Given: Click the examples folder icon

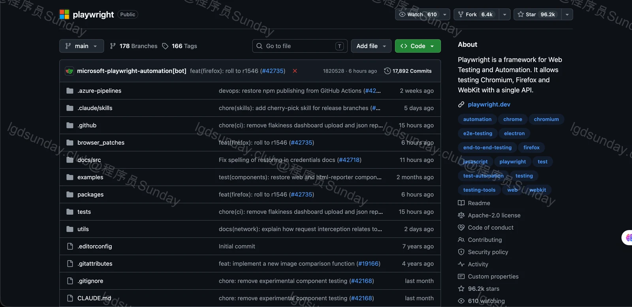Looking at the screenshot, I should (x=70, y=177).
